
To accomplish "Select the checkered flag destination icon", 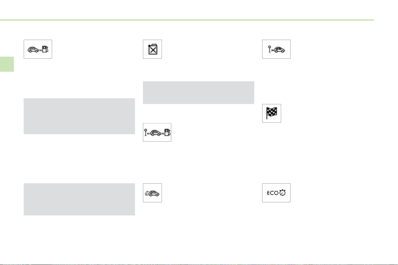I will [271, 113].
